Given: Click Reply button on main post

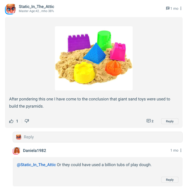Looking at the screenshot, I should [x=170, y=121].
